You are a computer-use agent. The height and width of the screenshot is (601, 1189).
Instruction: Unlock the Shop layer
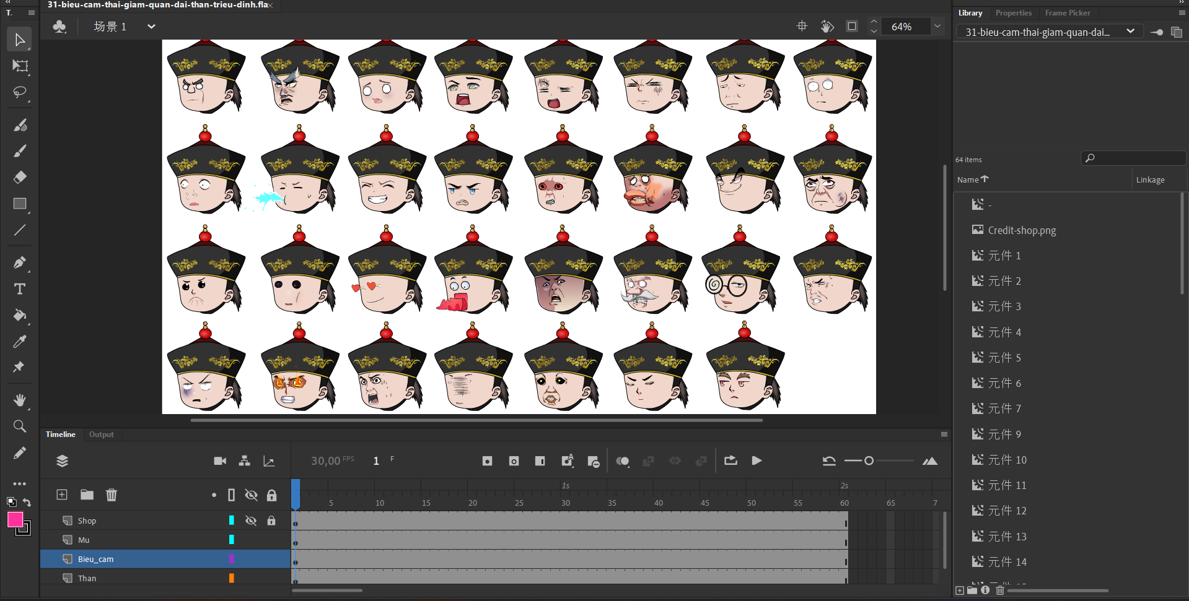point(271,521)
